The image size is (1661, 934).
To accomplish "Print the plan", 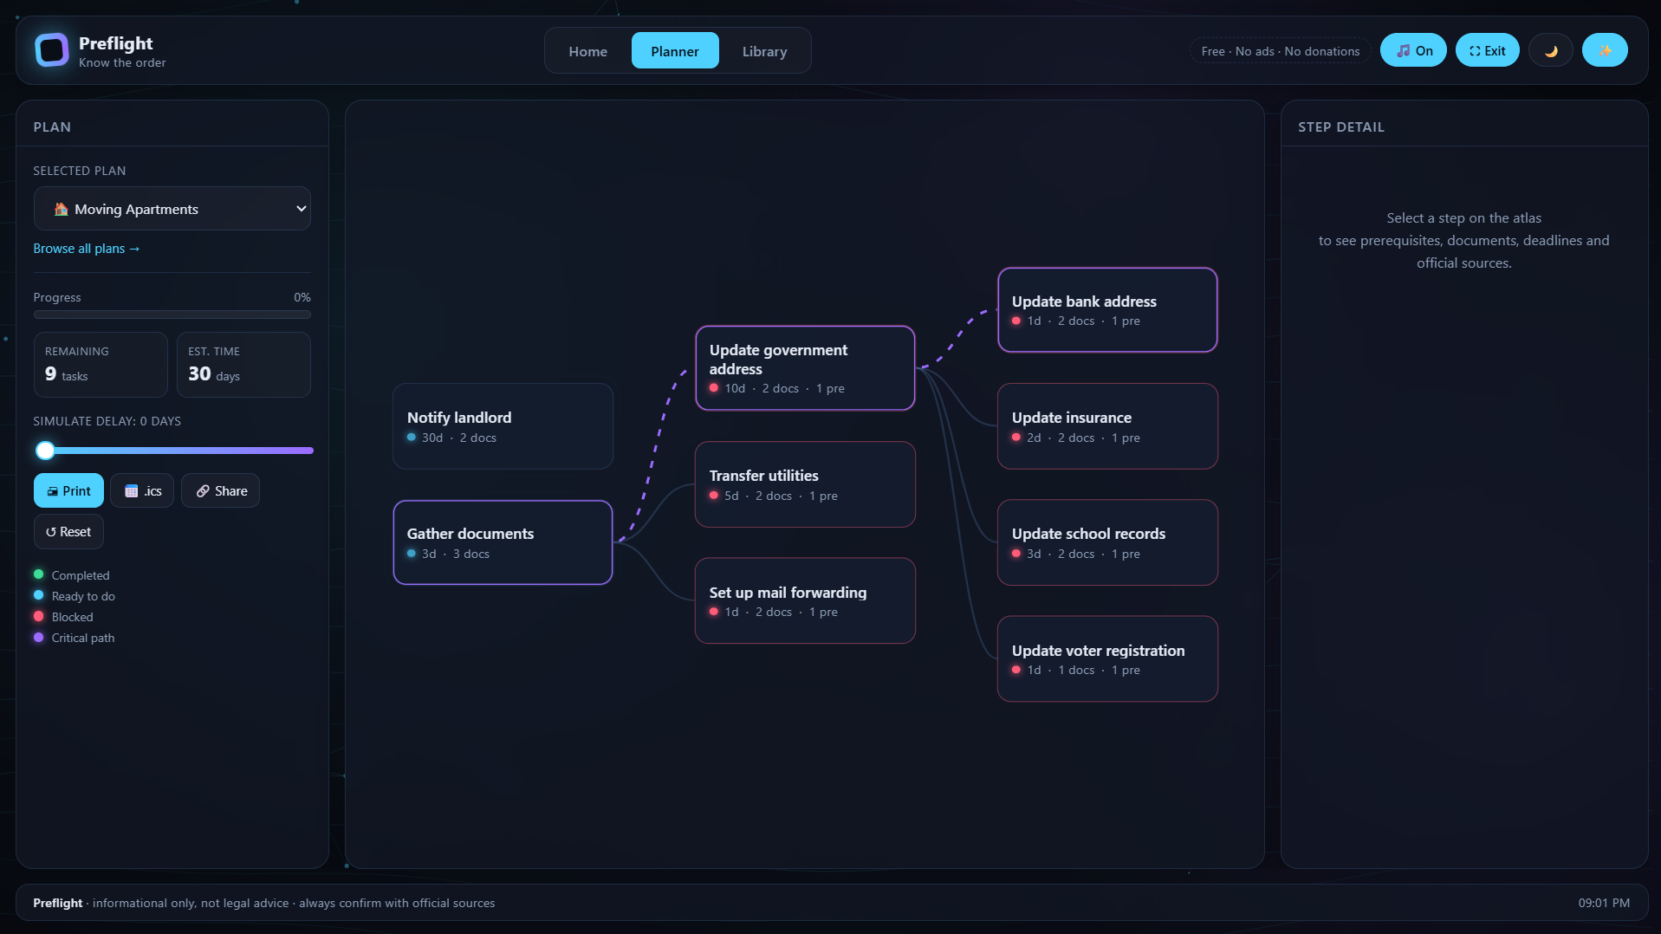I will [68, 490].
